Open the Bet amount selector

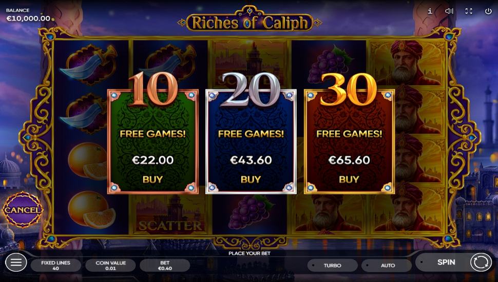pos(165,266)
